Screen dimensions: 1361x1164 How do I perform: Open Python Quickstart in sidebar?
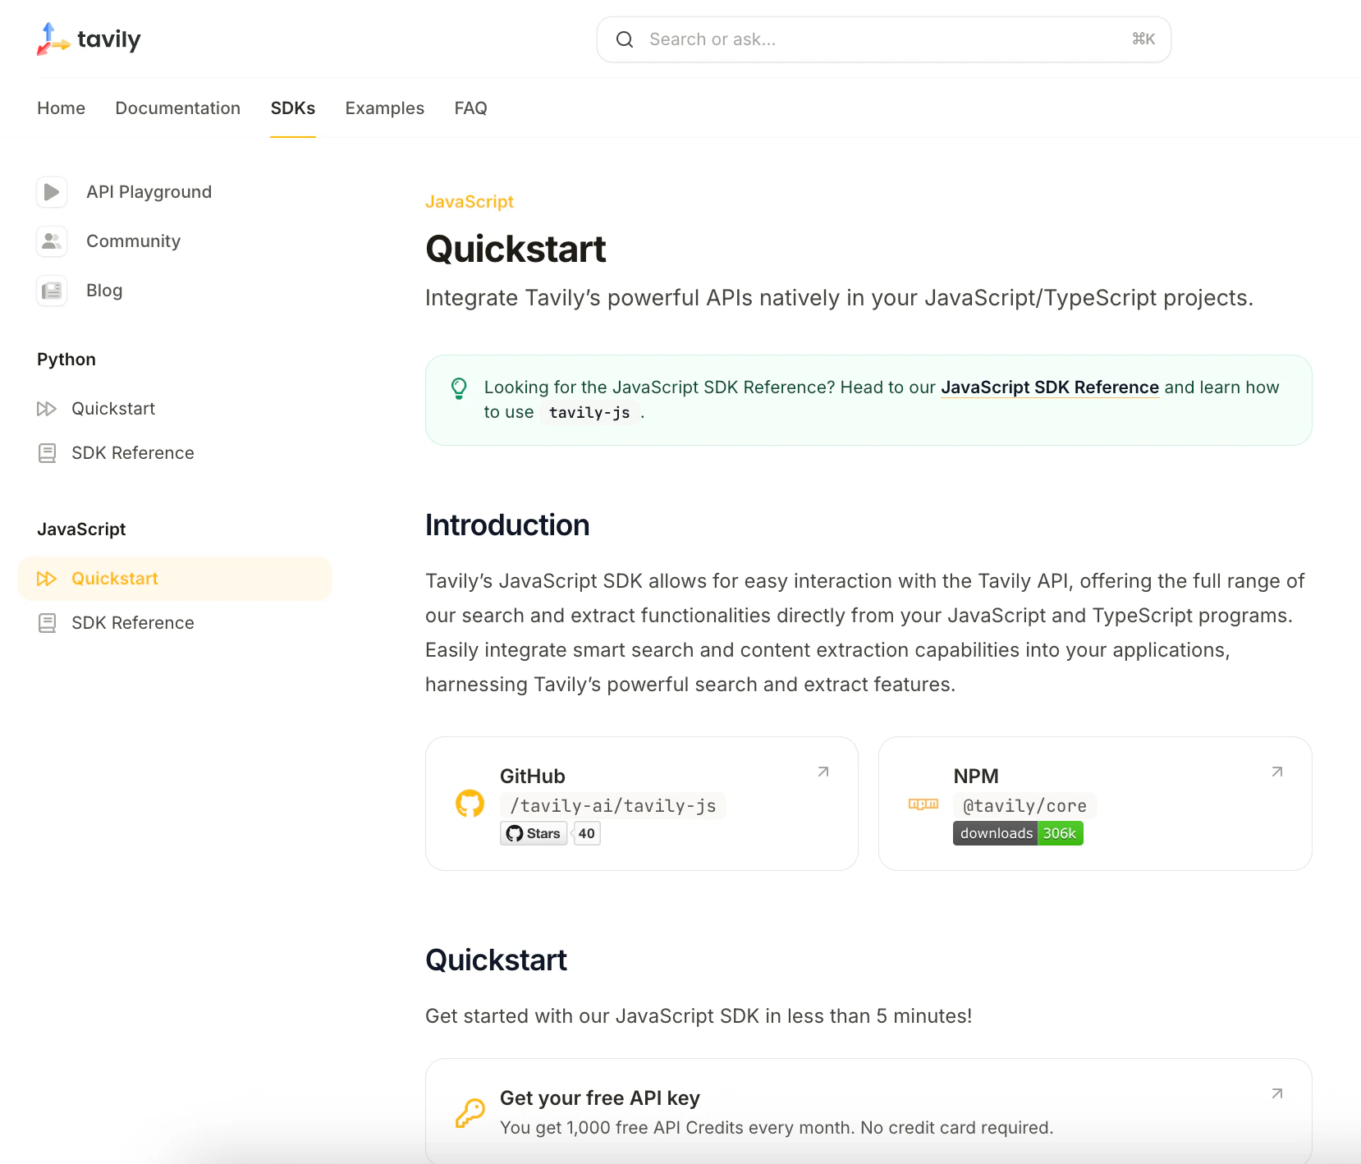pos(113,409)
